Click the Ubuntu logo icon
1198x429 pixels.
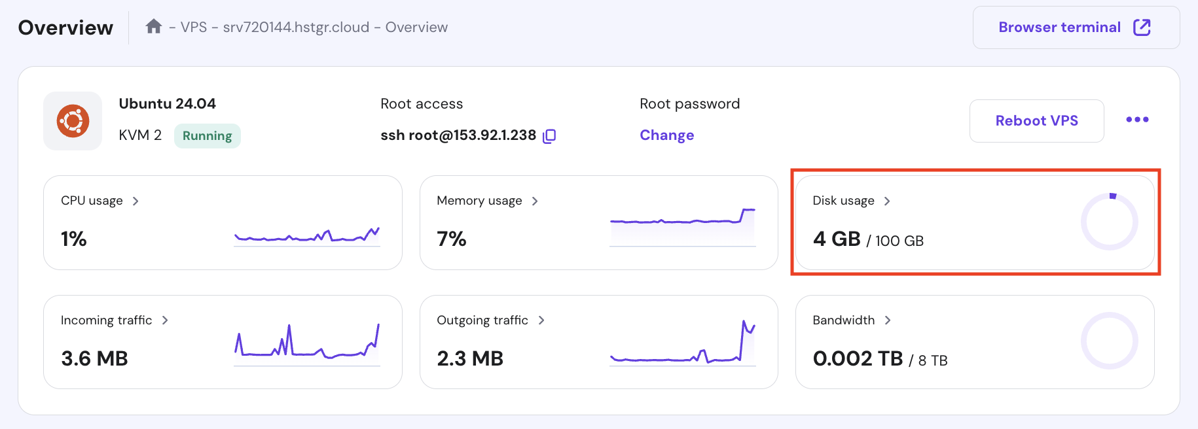pyautogui.click(x=73, y=121)
